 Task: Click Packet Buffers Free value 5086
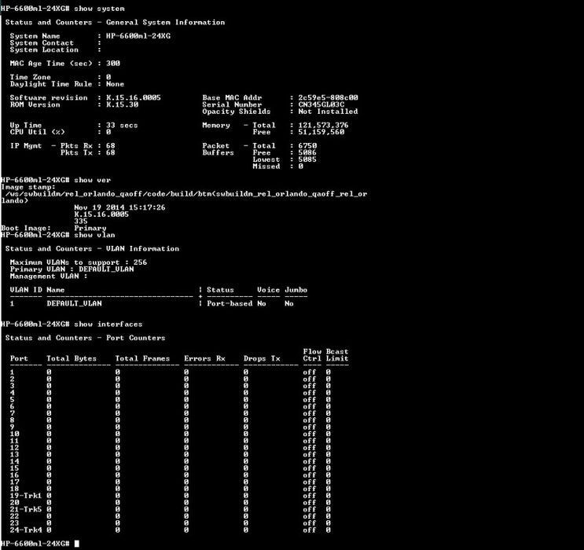click(x=307, y=152)
